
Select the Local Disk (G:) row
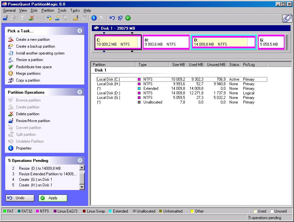click(182, 98)
